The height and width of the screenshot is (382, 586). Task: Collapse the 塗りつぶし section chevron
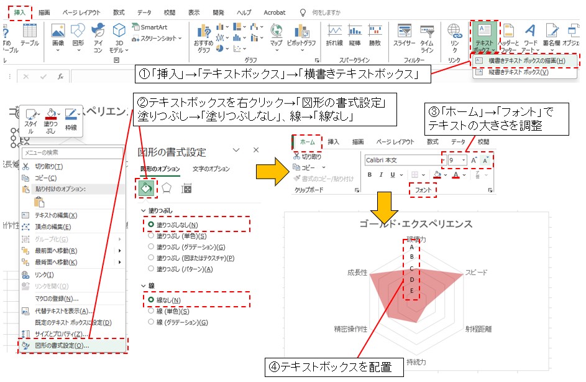(x=144, y=211)
